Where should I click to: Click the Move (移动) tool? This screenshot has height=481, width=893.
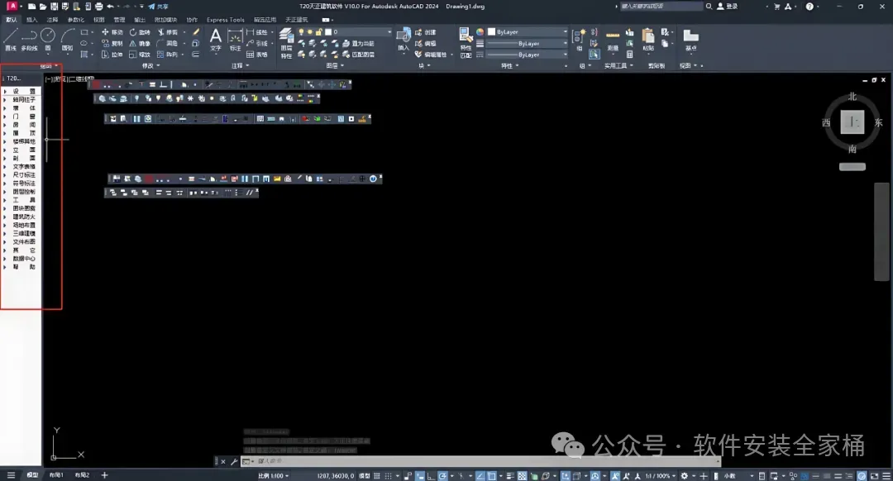(112, 32)
